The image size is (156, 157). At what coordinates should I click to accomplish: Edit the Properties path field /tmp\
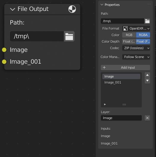122,21
